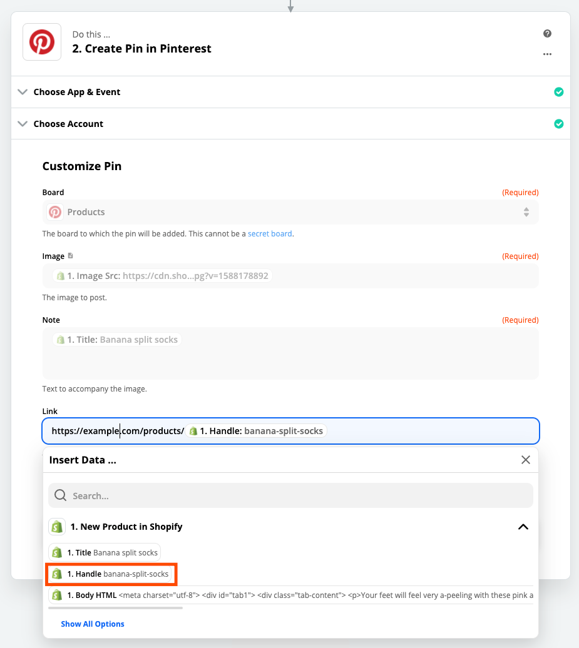
Task: Open the three-dot more options menu
Action: [x=547, y=54]
